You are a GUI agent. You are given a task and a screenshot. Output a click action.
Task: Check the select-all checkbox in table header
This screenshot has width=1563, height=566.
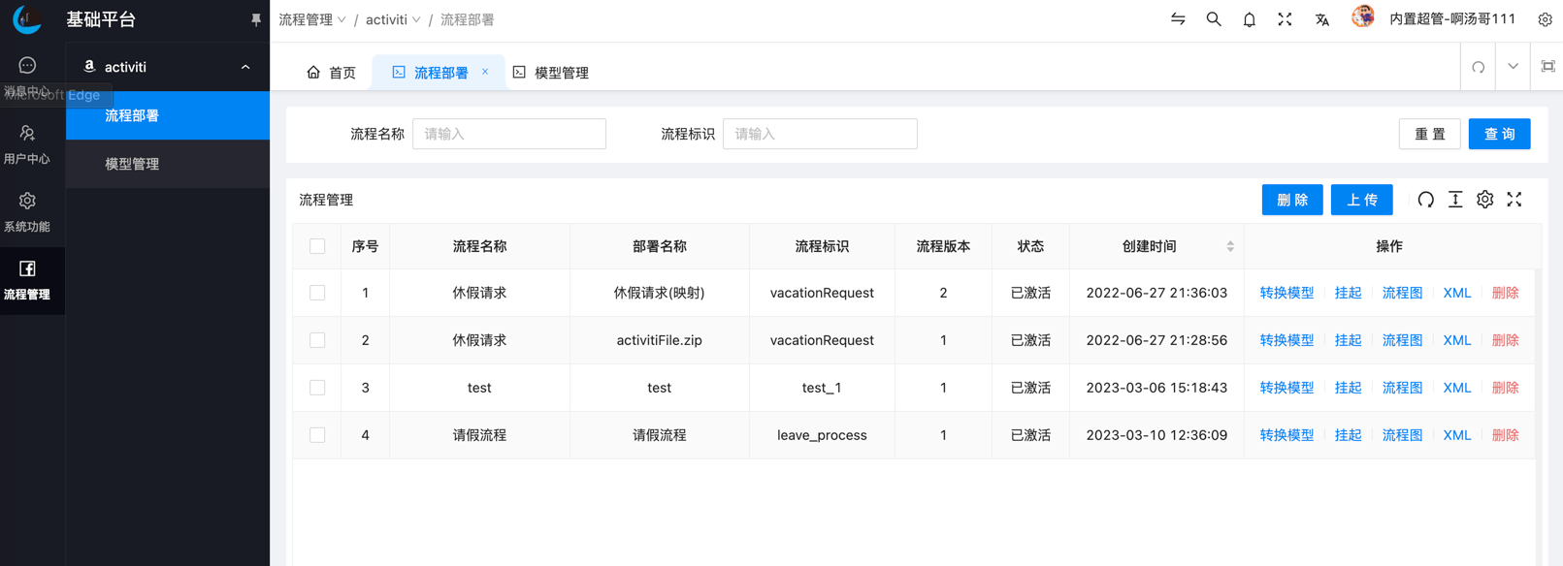(x=317, y=246)
